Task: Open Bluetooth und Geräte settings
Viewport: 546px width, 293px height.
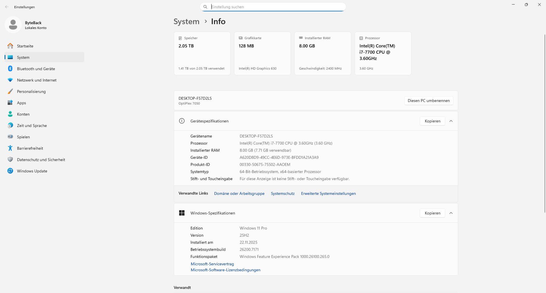Action: click(x=44, y=69)
